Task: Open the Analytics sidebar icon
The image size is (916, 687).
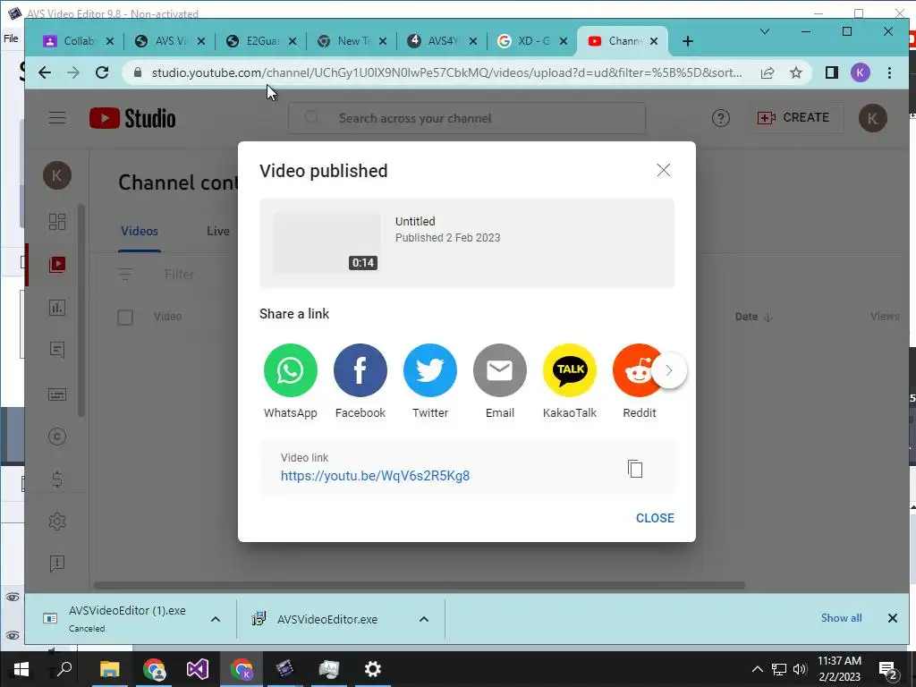Action: click(57, 308)
